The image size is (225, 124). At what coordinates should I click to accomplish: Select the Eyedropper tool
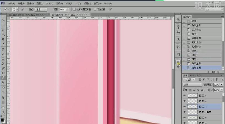click(x=3, y=44)
